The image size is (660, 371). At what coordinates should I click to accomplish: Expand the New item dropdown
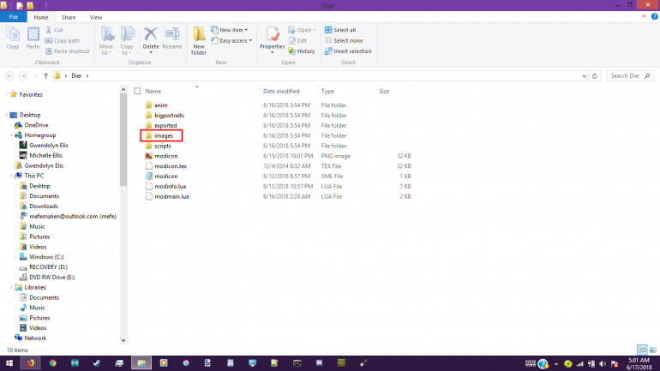(231, 30)
